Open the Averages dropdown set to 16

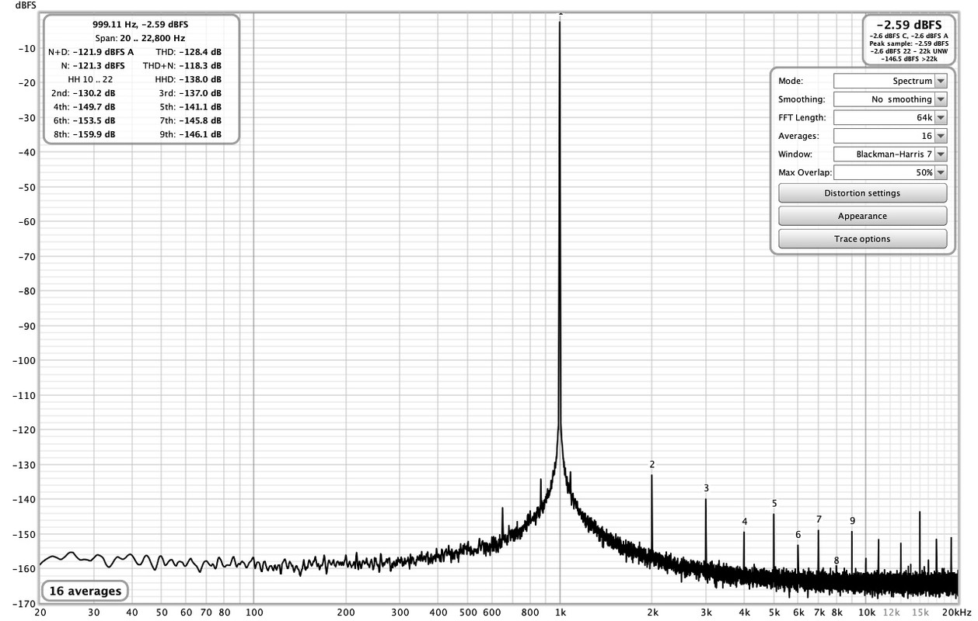pyautogui.click(x=890, y=136)
